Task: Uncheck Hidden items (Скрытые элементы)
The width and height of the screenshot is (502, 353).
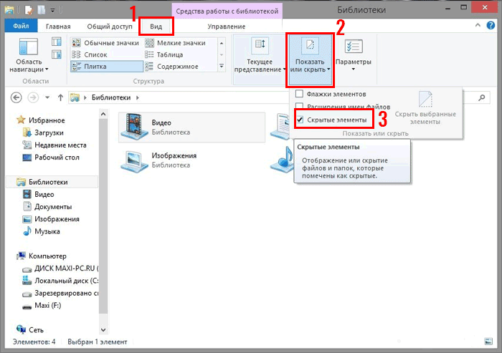Action: pos(300,120)
